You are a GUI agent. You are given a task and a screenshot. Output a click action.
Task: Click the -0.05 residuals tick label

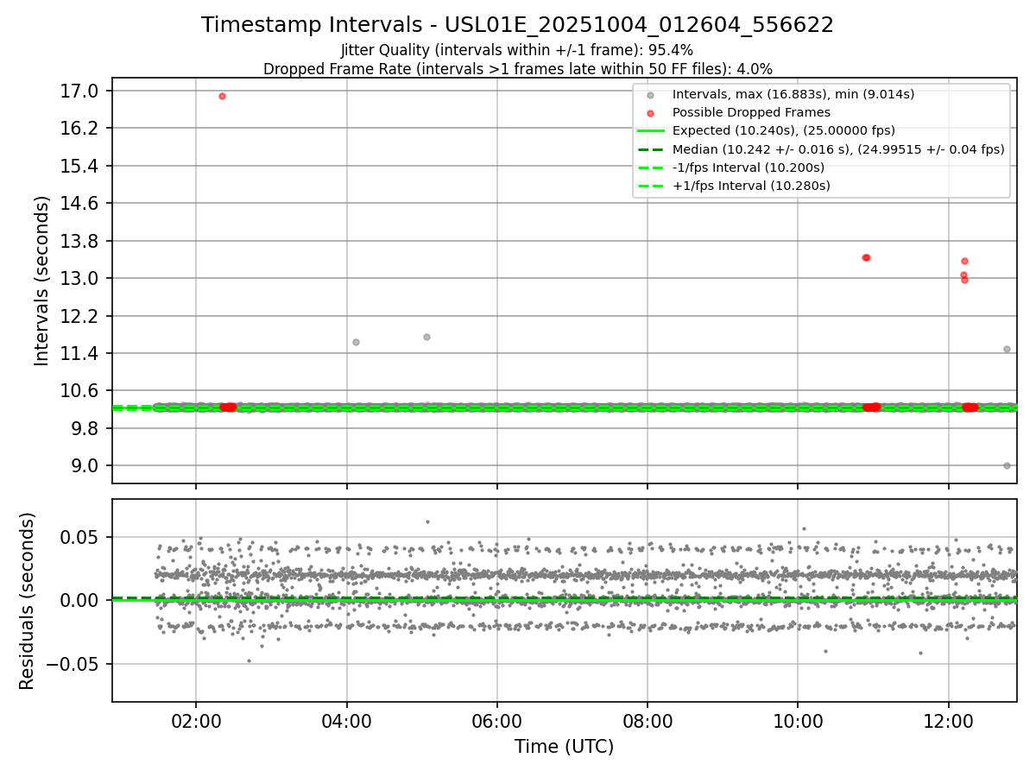[x=73, y=664]
